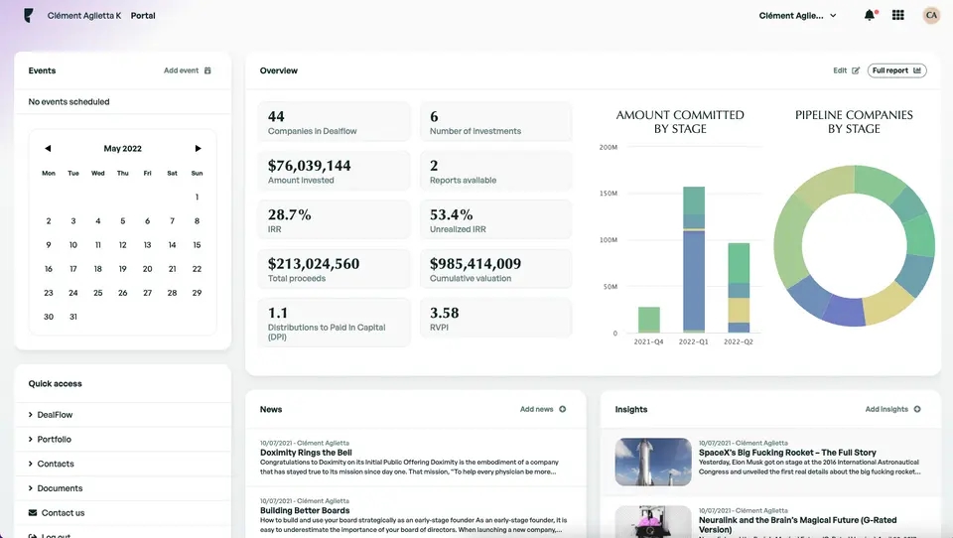953x538 pixels.
Task: Open the Contacts quick access item
Action: coord(122,464)
